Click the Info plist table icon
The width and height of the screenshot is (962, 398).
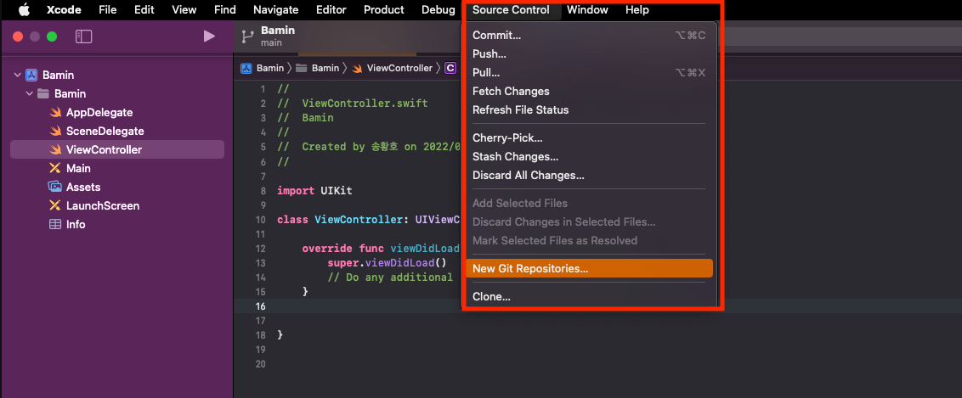tap(55, 224)
